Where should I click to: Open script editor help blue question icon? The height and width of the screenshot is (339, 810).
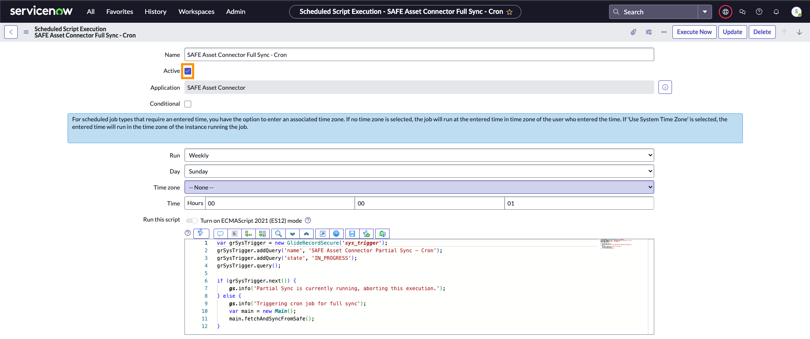coord(336,234)
